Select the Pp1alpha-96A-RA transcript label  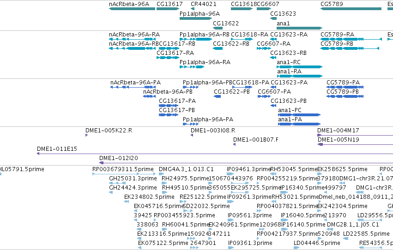[x=205, y=62]
